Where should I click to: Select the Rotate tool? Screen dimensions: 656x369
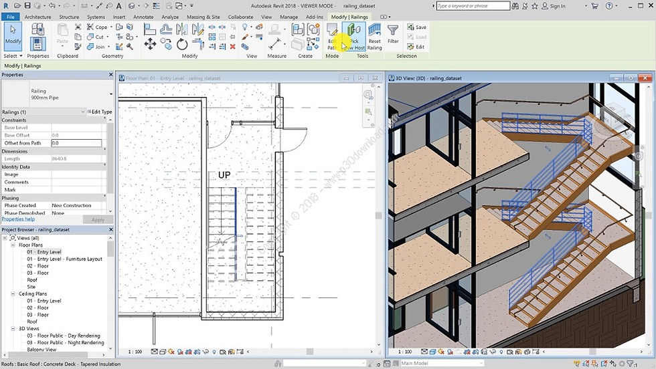182,44
